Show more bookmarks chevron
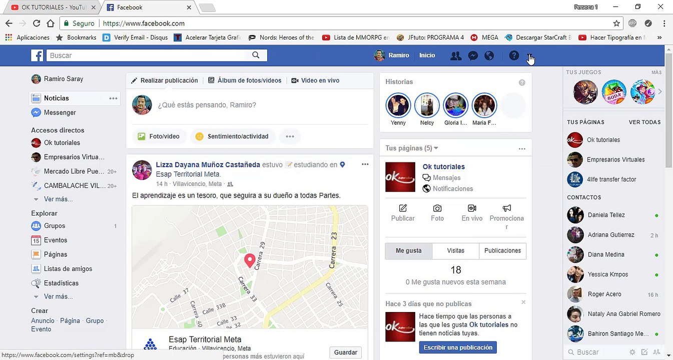673x360 pixels. coord(659,37)
